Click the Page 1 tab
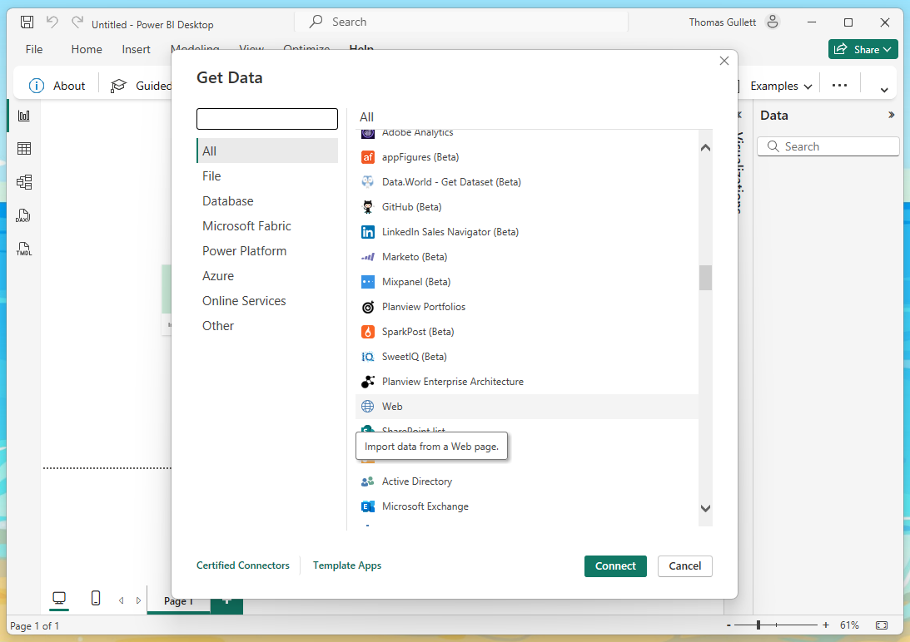This screenshot has width=910, height=642. [x=178, y=602]
